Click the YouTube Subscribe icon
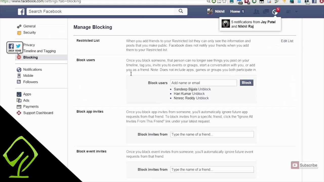The height and width of the screenshot is (182, 324). click(295, 165)
